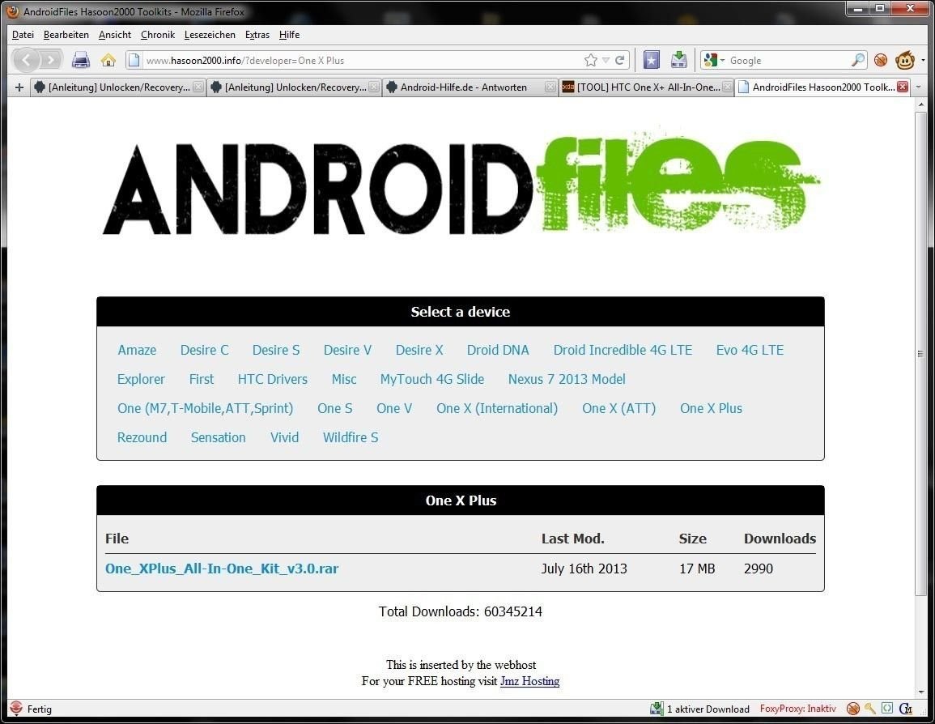
Task: Click the Greasemonkey monkey icon
Action: pos(904,60)
